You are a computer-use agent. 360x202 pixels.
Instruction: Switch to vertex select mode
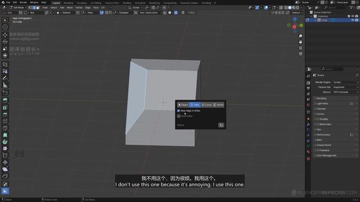coord(30,7)
